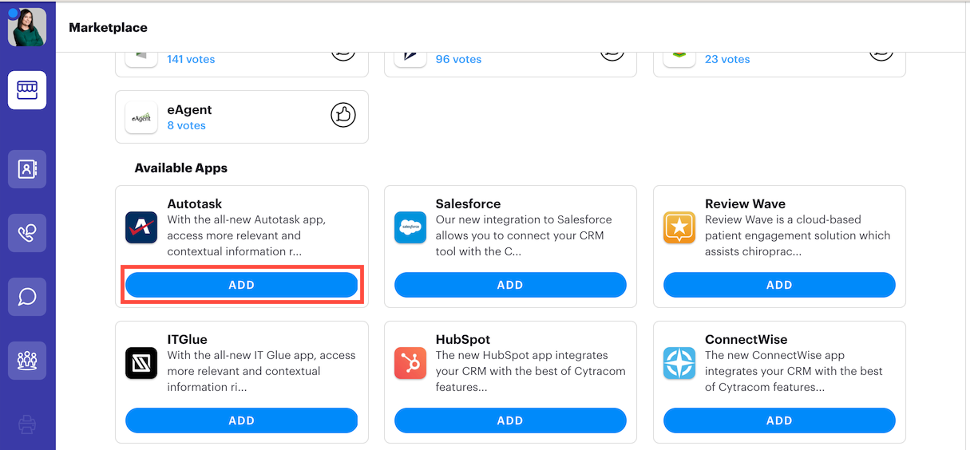This screenshot has height=450, width=970.
Task: Click the Autotask app title
Action: [x=195, y=203]
